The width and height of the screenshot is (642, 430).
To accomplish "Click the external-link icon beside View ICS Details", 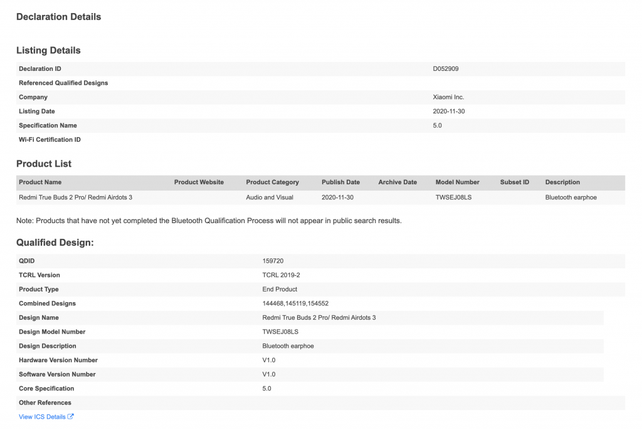I will pyautogui.click(x=70, y=416).
